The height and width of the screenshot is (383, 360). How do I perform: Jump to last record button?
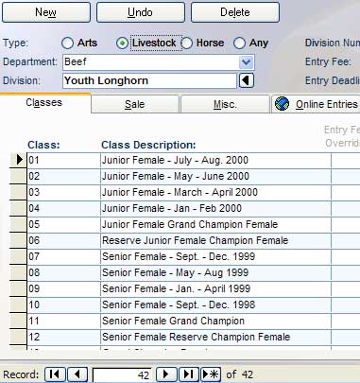pos(189,374)
